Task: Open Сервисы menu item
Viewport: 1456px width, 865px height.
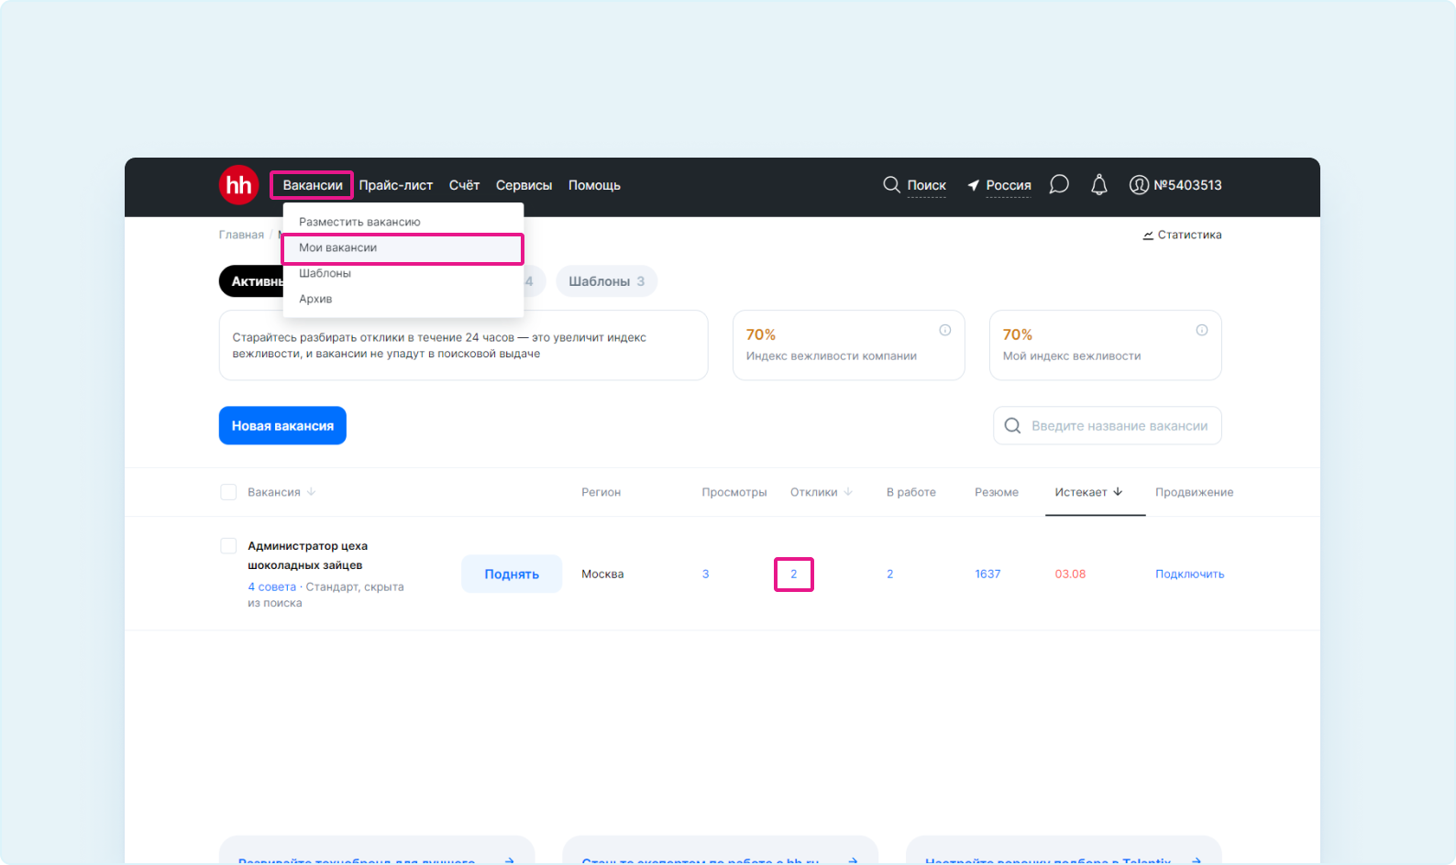Action: pyautogui.click(x=524, y=185)
